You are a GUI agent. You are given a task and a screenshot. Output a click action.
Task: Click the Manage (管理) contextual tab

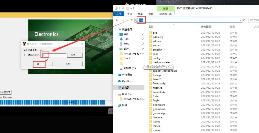[166, 9]
